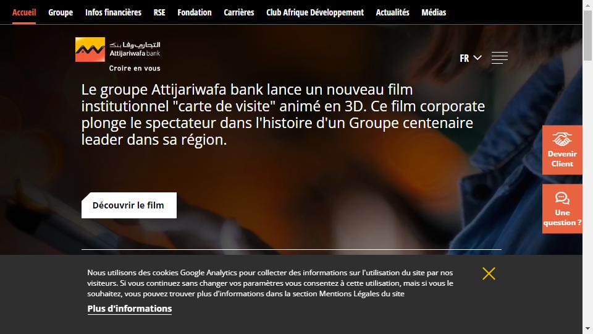Select the RSE menu item
593x334 pixels.
click(x=159, y=12)
